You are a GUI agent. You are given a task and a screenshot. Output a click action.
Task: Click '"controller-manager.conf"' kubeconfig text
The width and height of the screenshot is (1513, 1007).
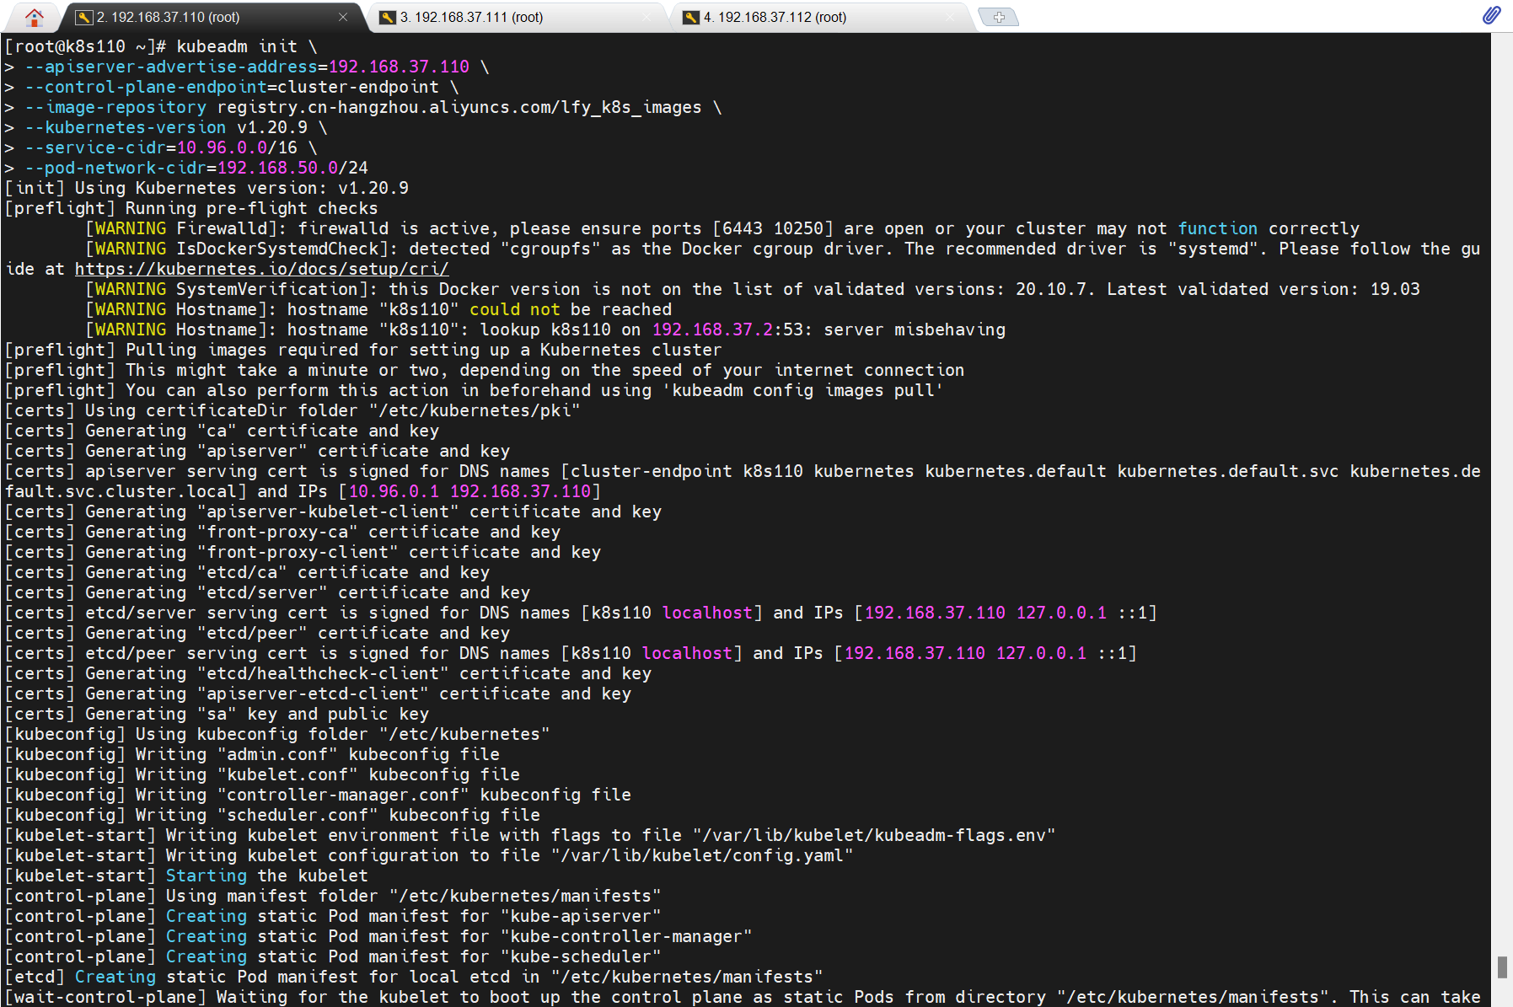pos(343,795)
